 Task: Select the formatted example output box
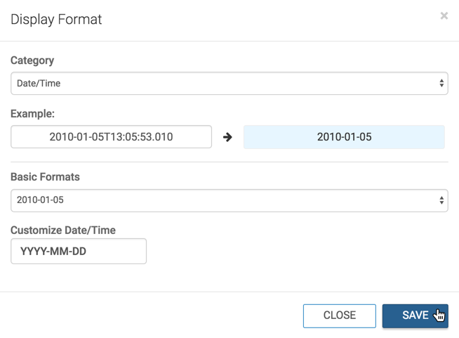344,137
